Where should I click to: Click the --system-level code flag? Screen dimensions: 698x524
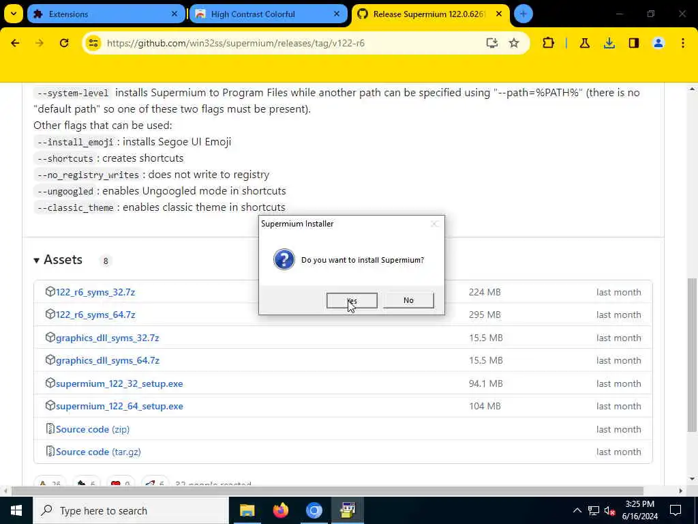tap(73, 93)
